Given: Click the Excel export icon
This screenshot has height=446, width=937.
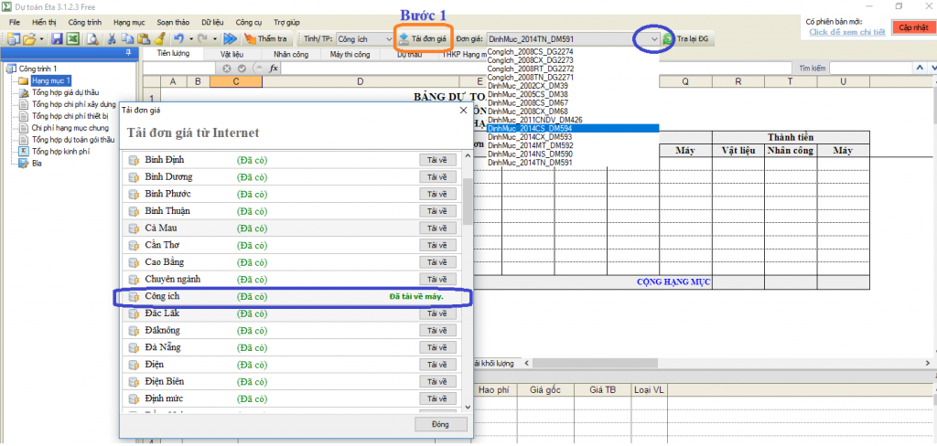Looking at the screenshot, I should tap(71, 39).
